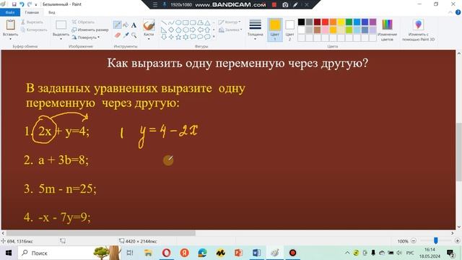
Task: Click Вырезать cut button
Action: (32, 22)
